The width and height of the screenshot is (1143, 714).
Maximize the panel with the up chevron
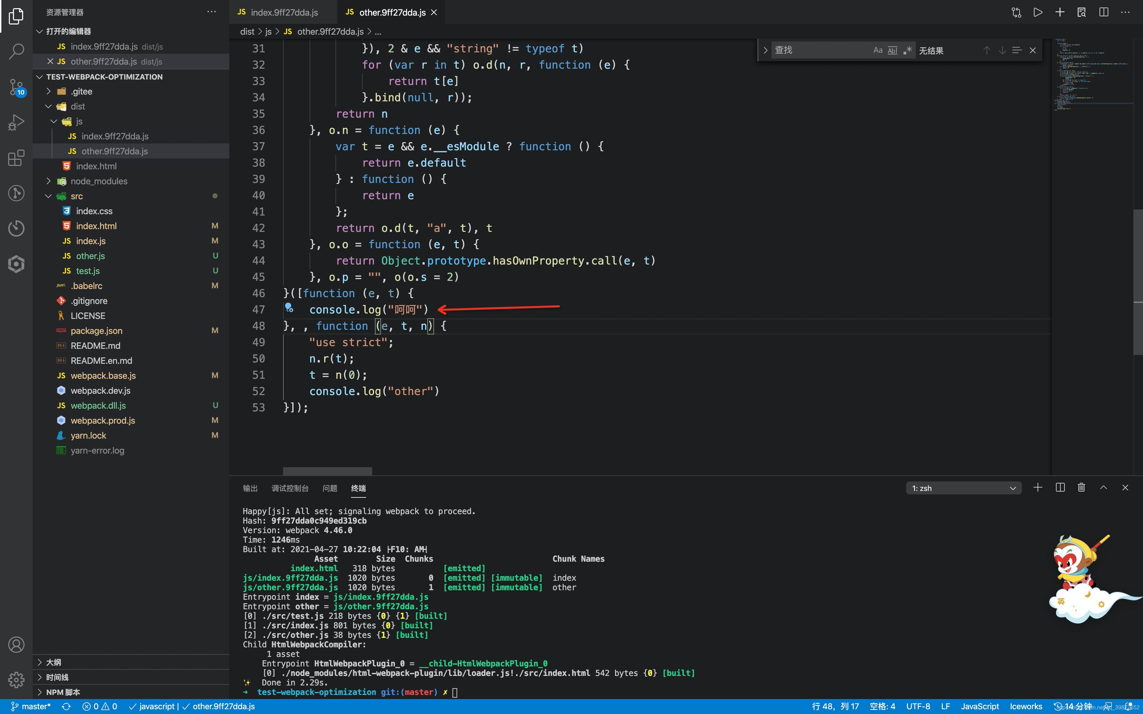tap(1103, 487)
